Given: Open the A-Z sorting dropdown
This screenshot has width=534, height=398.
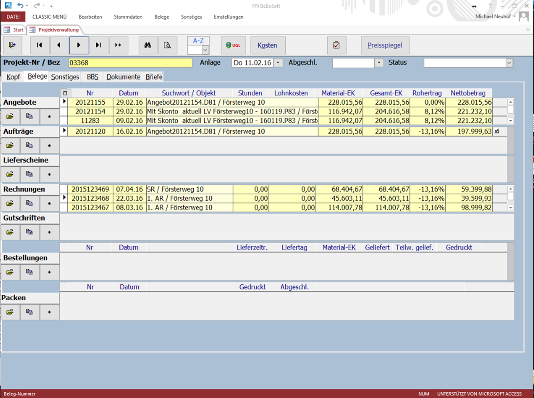Looking at the screenshot, I should [205, 50].
